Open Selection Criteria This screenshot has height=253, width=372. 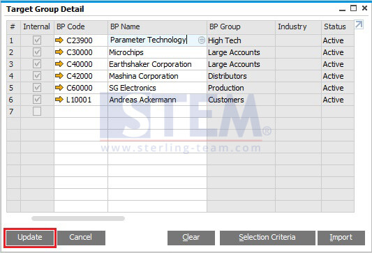(267, 238)
